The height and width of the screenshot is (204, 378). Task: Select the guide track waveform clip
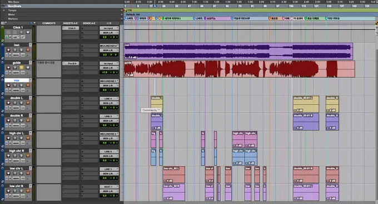click(x=239, y=69)
